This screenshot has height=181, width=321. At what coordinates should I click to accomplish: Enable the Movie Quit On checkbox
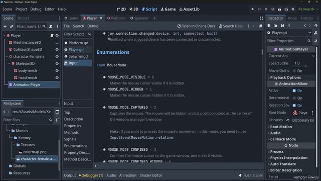point(294,71)
